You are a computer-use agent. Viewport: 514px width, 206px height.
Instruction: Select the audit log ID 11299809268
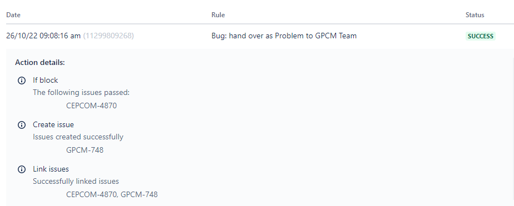click(x=108, y=36)
